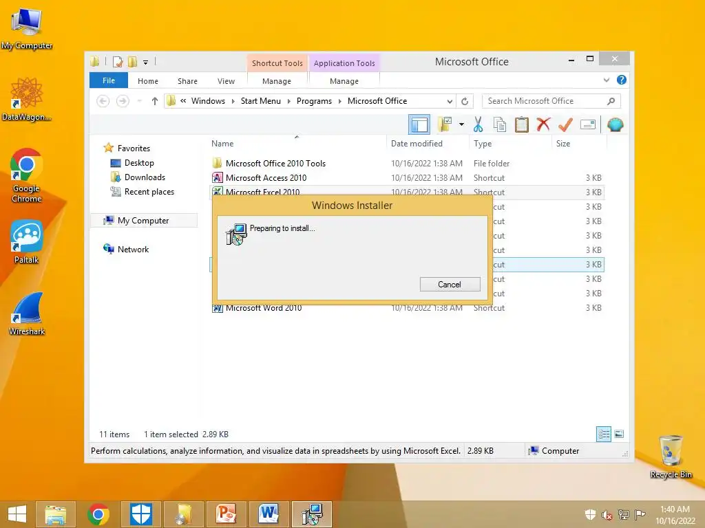705x528 pixels.
Task: Open File Explorer from taskbar
Action: click(x=55, y=514)
